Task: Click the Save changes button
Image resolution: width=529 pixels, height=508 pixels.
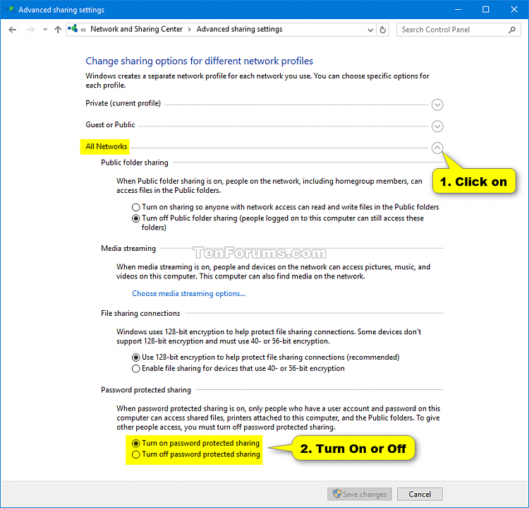Action: 359,494
